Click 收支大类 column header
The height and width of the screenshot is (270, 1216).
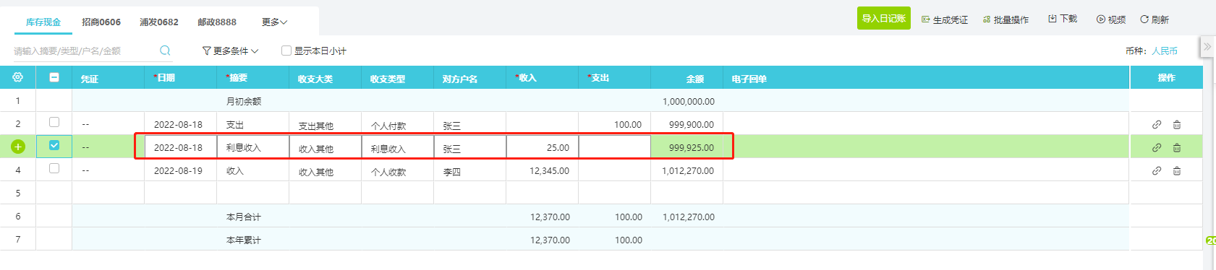coord(326,77)
